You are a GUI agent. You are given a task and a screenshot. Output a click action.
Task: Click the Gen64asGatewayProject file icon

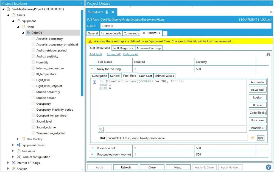coord(9,9)
